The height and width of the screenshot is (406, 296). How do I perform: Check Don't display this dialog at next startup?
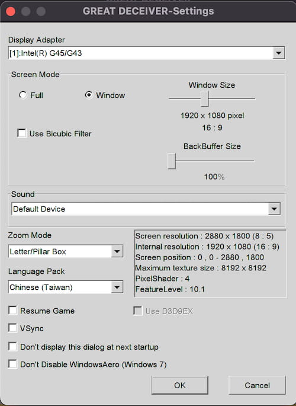(x=12, y=347)
